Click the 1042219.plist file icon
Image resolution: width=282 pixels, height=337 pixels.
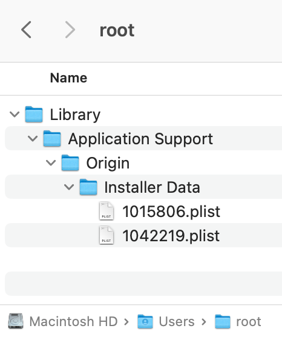point(107,235)
